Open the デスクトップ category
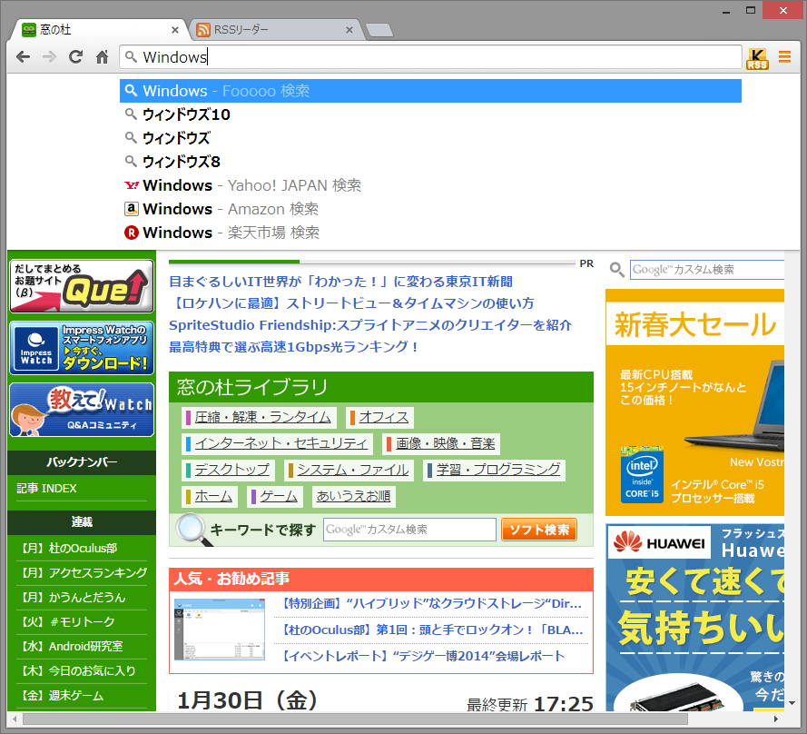807x734 pixels. click(229, 470)
